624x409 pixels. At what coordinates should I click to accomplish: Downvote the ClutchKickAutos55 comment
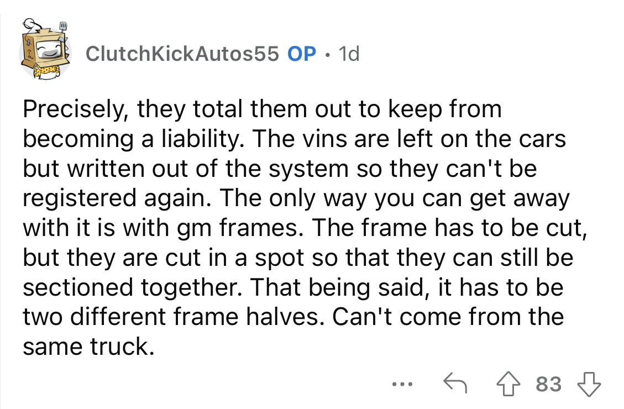click(x=589, y=384)
